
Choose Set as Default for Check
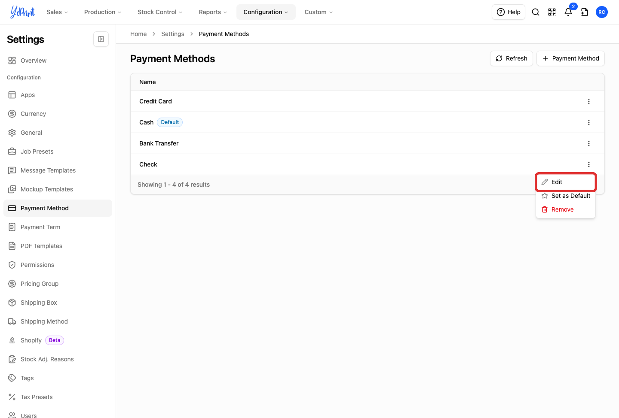[x=566, y=196]
